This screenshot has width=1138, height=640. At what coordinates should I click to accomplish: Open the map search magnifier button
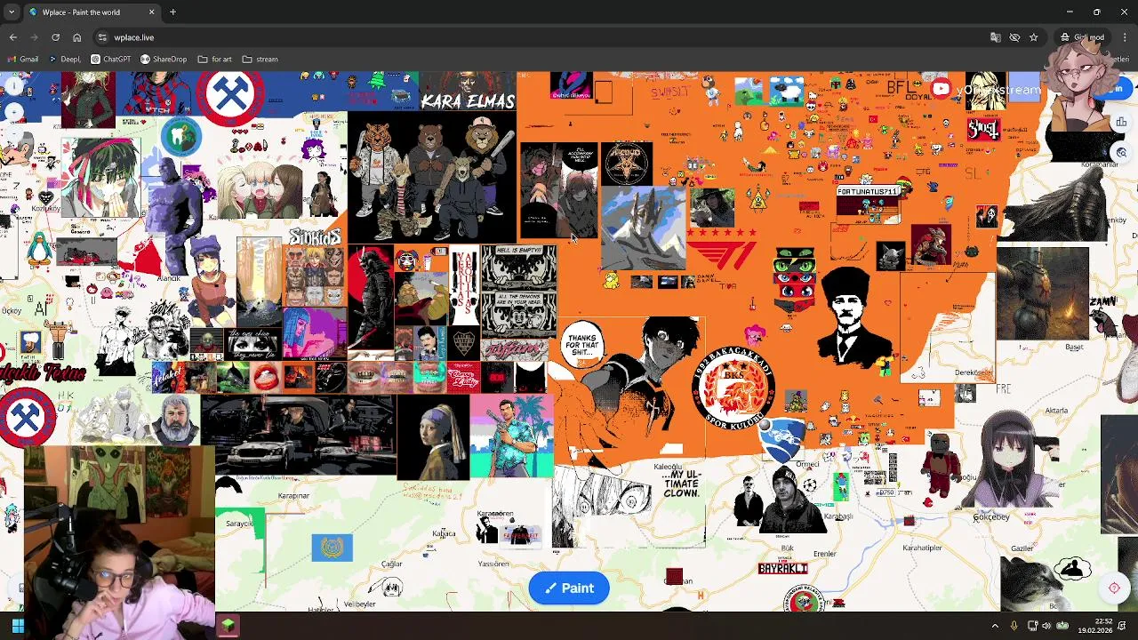pyautogui.click(x=1123, y=153)
